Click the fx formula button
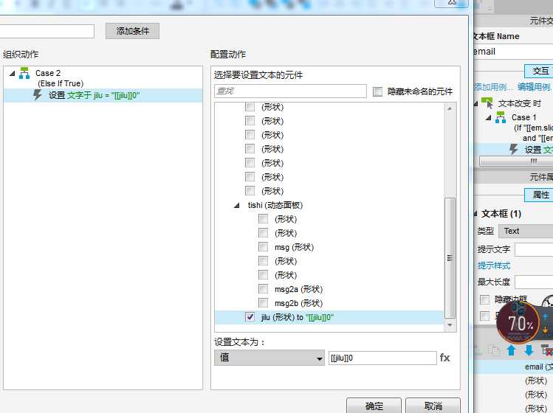553x413 pixels. 444,358
